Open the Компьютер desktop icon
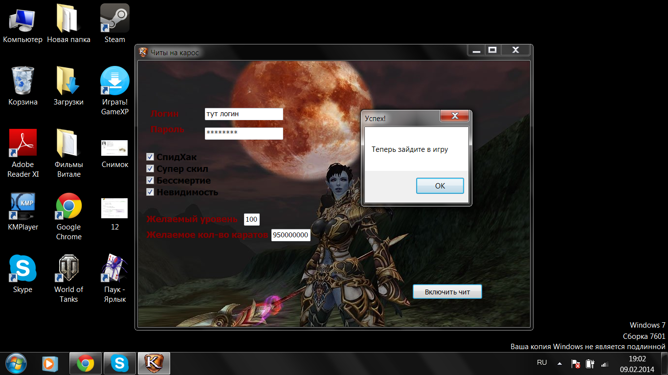The width and height of the screenshot is (668, 375). click(22, 24)
